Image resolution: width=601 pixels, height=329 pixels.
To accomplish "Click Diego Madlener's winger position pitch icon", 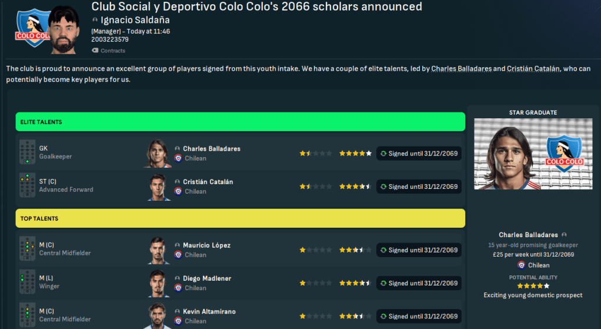I will point(27,282).
